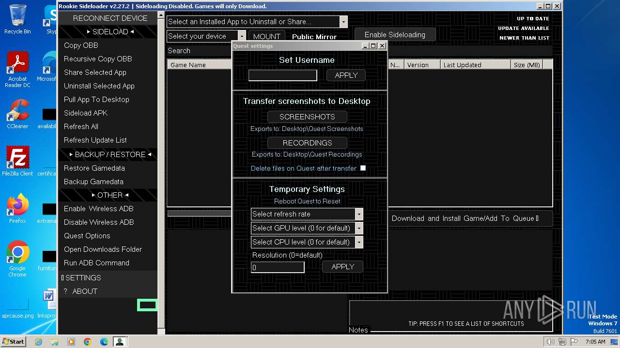Click the Set Username input field

(x=283, y=75)
